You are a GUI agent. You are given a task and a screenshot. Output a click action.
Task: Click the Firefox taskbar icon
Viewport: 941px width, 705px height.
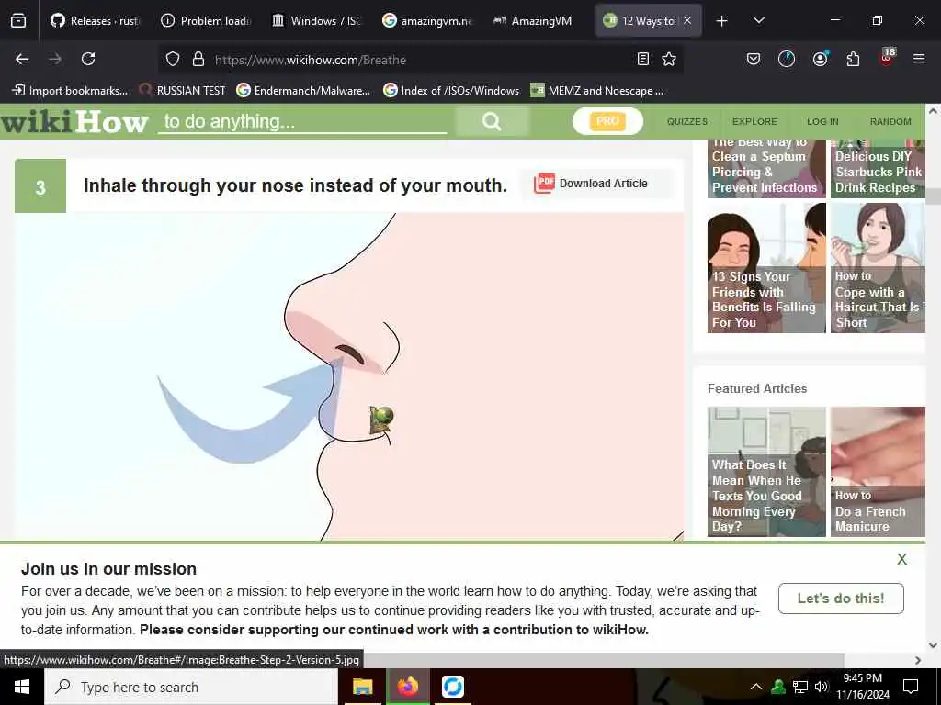click(x=407, y=687)
